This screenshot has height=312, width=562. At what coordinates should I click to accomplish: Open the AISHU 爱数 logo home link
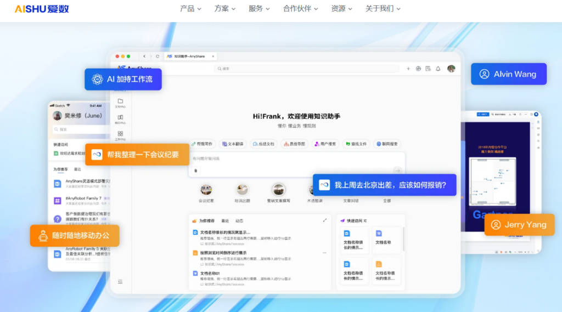pyautogui.click(x=42, y=9)
